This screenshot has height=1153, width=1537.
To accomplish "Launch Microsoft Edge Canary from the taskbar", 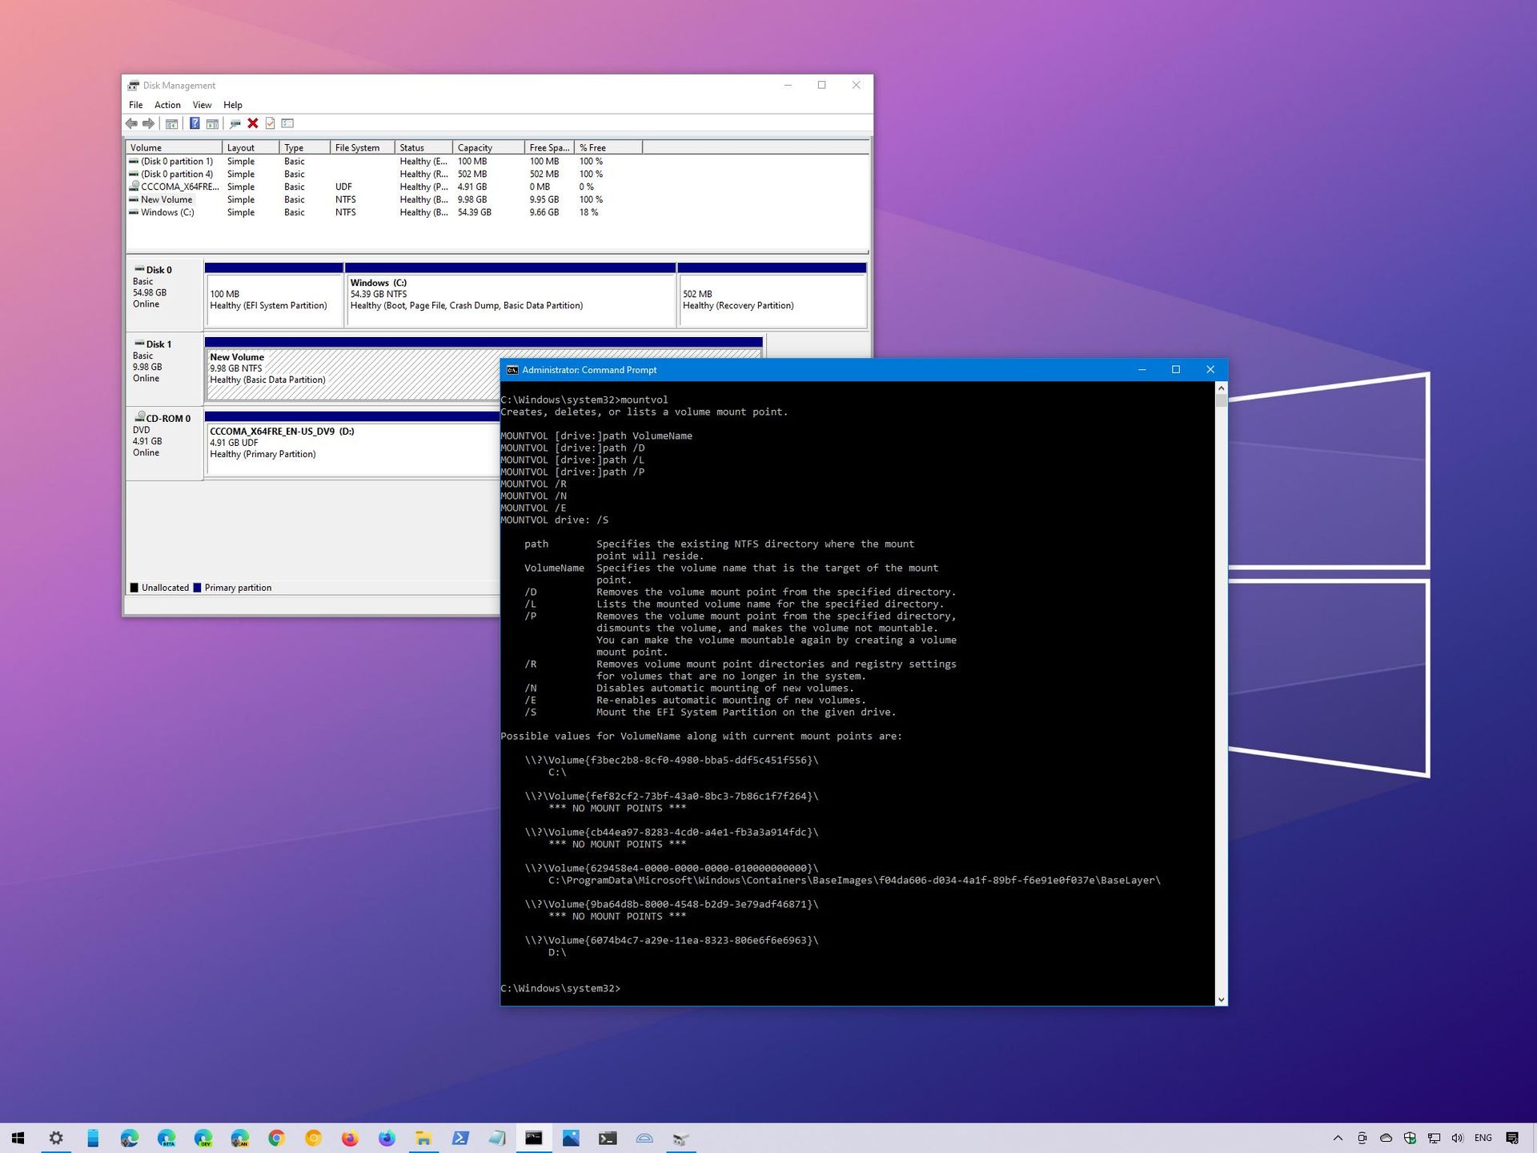I will [x=239, y=1138].
